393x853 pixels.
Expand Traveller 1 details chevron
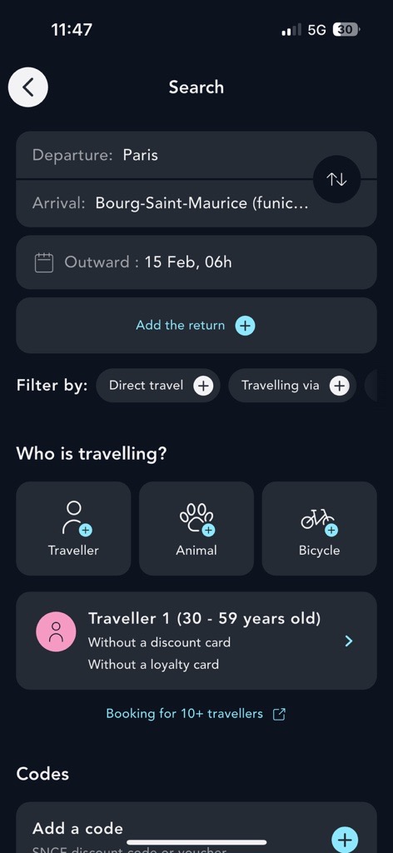tap(349, 641)
